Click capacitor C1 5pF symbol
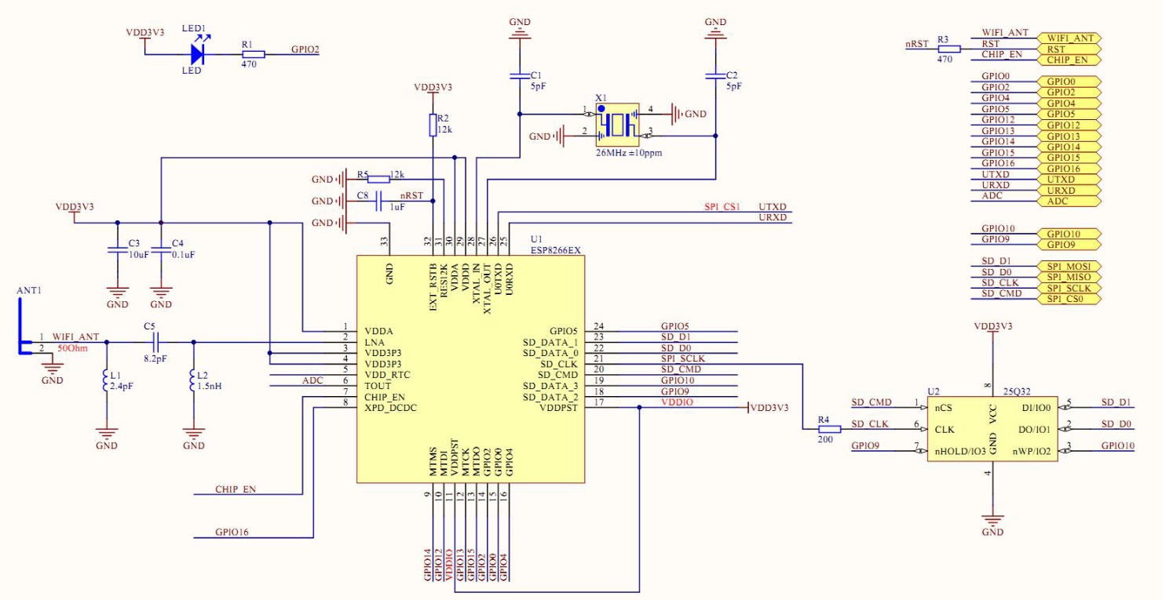Image resolution: width=1162 pixels, height=600 pixels. [519, 76]
